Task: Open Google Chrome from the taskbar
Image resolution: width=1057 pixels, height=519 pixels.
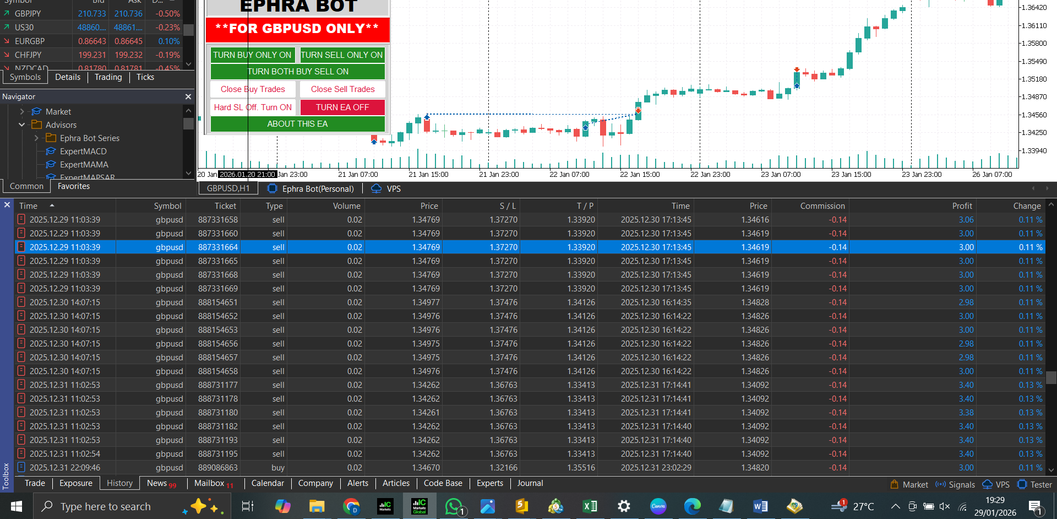Action: [351, 506]
